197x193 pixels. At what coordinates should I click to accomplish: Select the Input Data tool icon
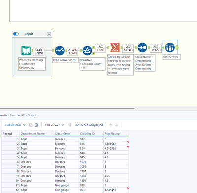(26, 51)
